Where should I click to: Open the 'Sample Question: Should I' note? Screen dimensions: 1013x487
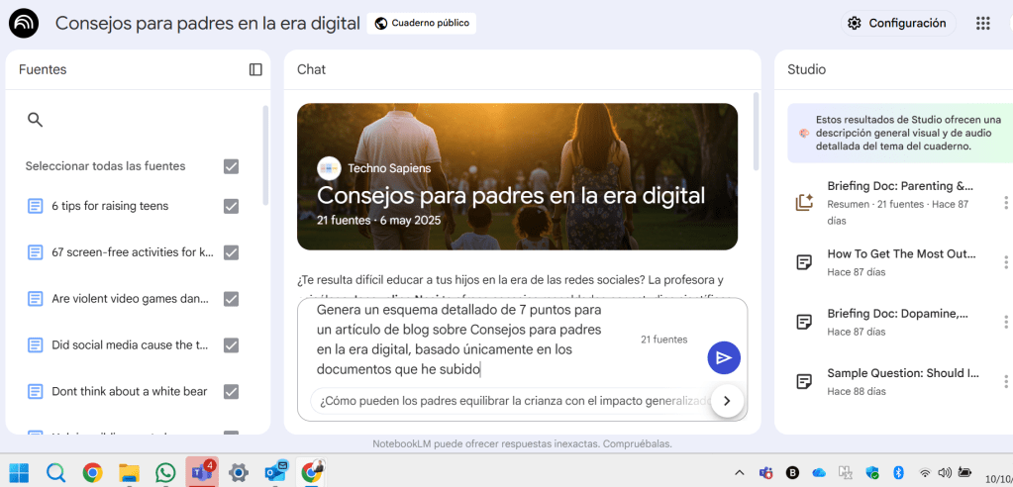tap(901, 373)
